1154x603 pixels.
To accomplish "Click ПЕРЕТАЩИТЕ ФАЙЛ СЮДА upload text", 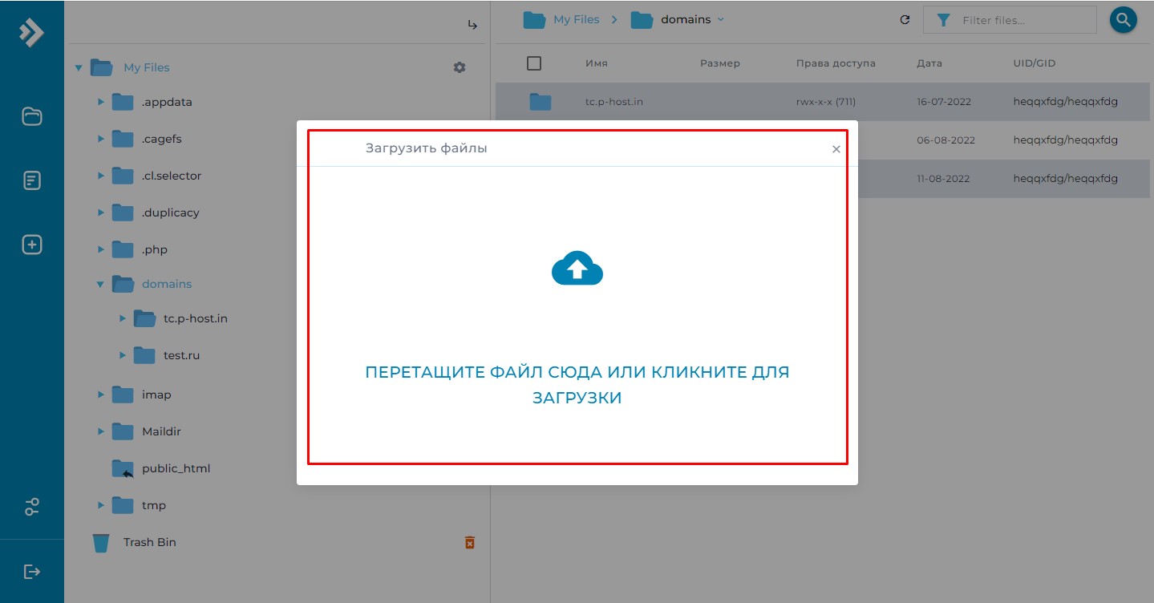I will [x=577, y=385].
